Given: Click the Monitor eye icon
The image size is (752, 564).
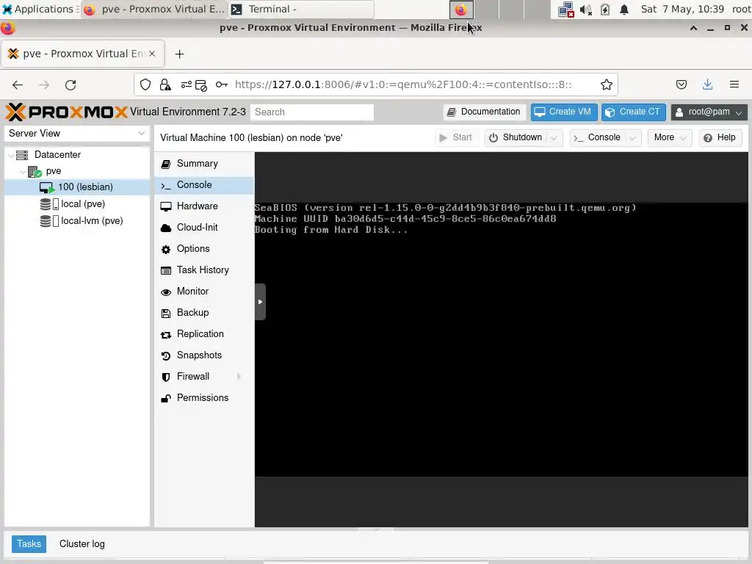Looking at the screenshot, I should click(166, 292).
